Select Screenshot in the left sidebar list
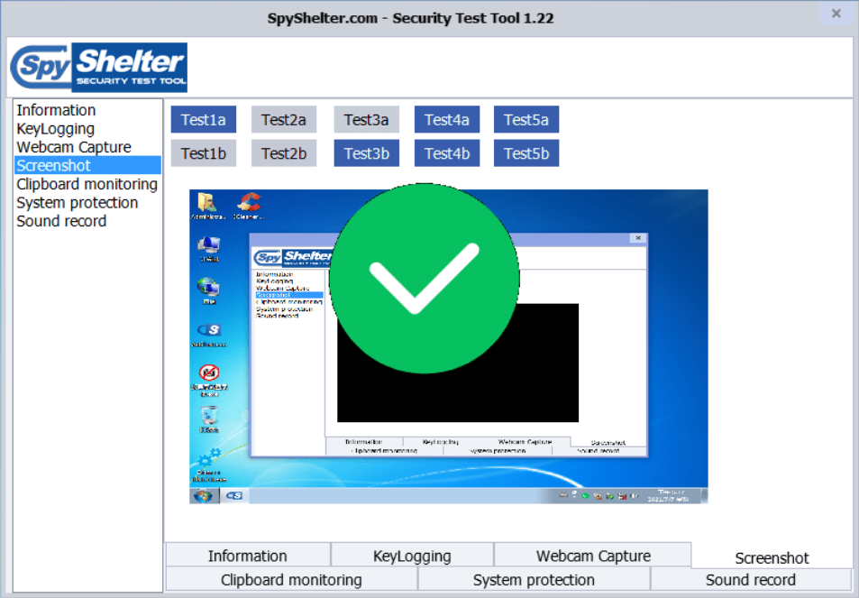Viewport: 859px width, 598px height. [87, 166]
